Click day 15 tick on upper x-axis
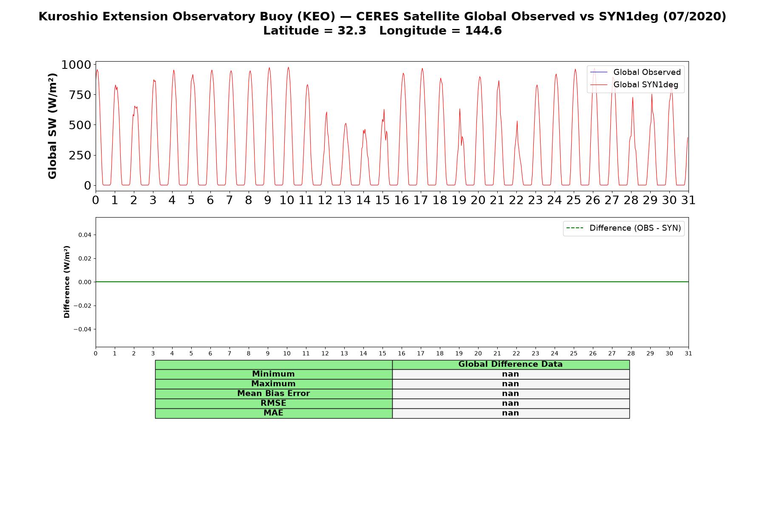Screen dimensions: 765x510 click(x=382, y=200)
